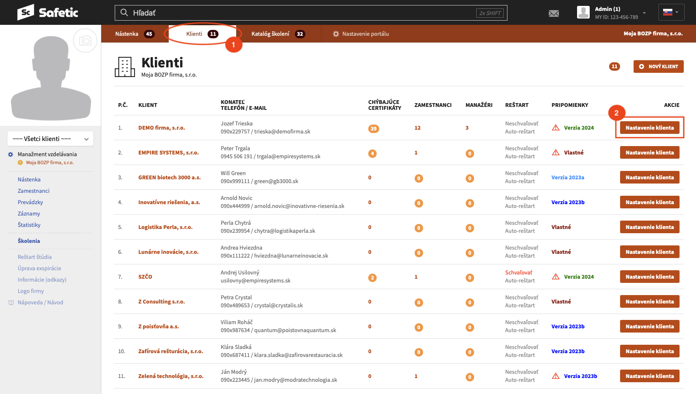
Task: Click the zero employees badge for GREEN biotech
Action: 418,178
